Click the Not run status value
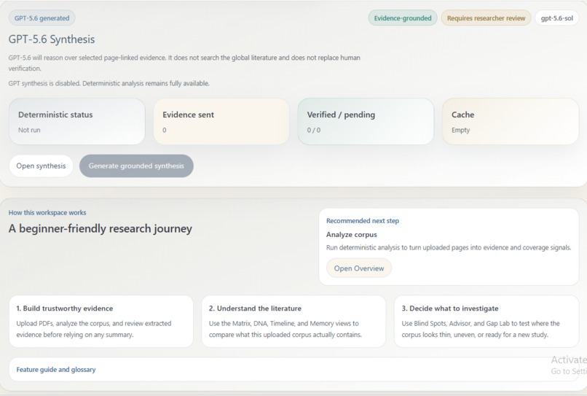The image size is (587, 396). point(29,130)
